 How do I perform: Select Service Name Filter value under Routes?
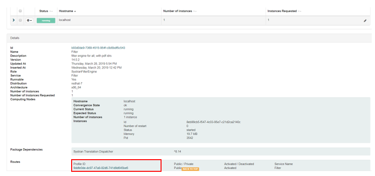coord(278,168)
